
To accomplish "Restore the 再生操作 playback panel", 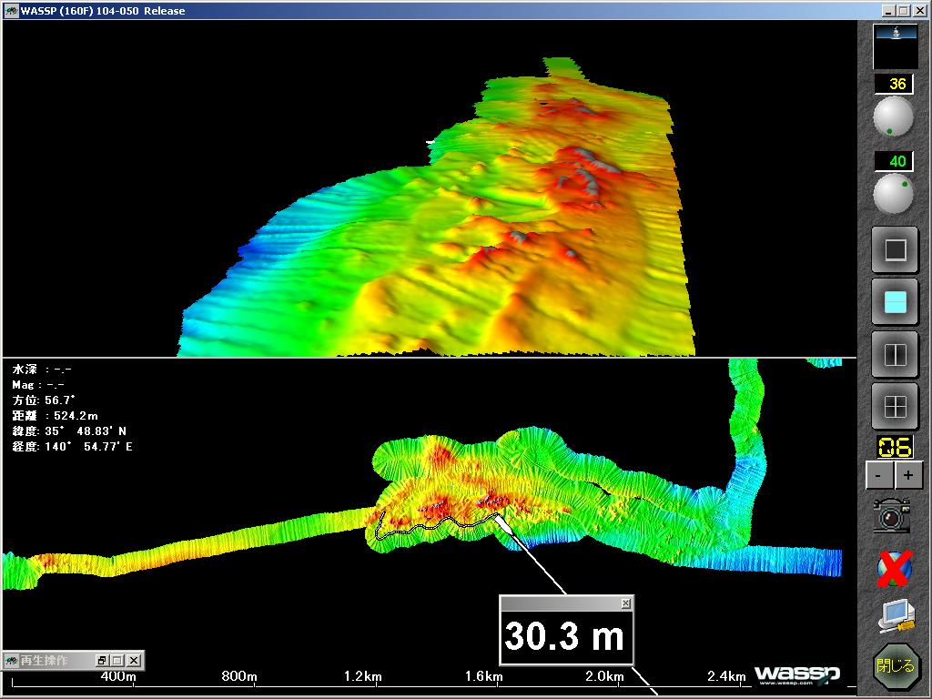I will click(x=102, y=661).
